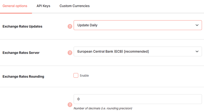Screen dimensions: 204x111
Task: Click help icon next to decimals field
Action: click(70, 105)
